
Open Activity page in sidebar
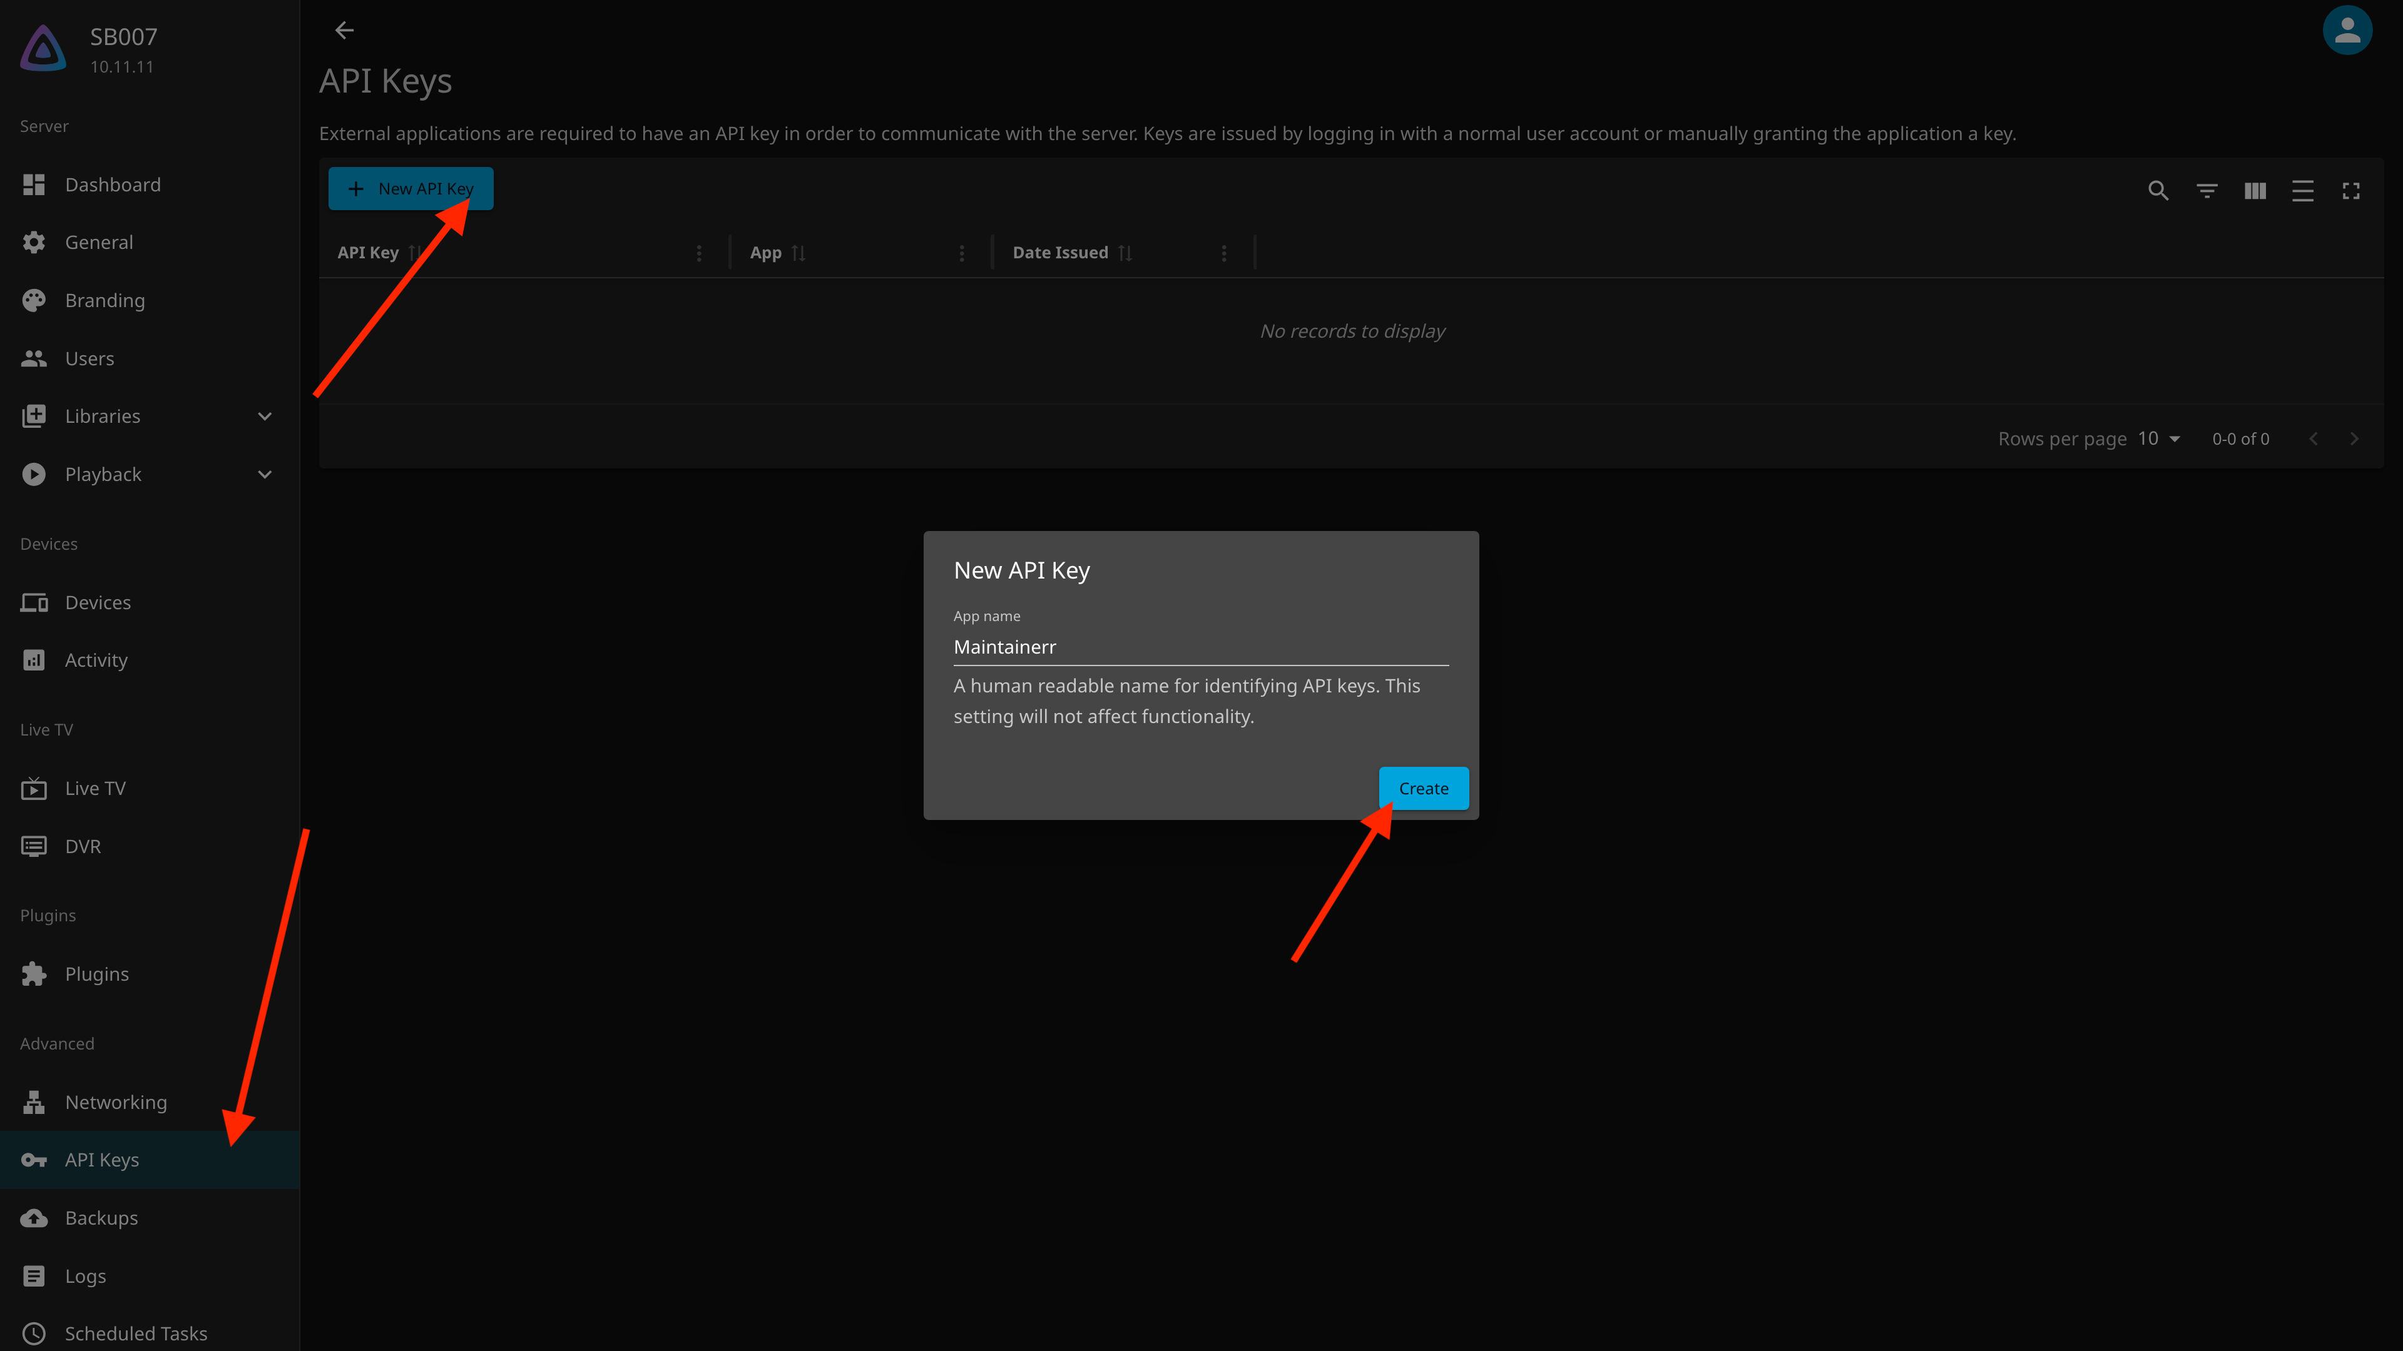(150, 660)
